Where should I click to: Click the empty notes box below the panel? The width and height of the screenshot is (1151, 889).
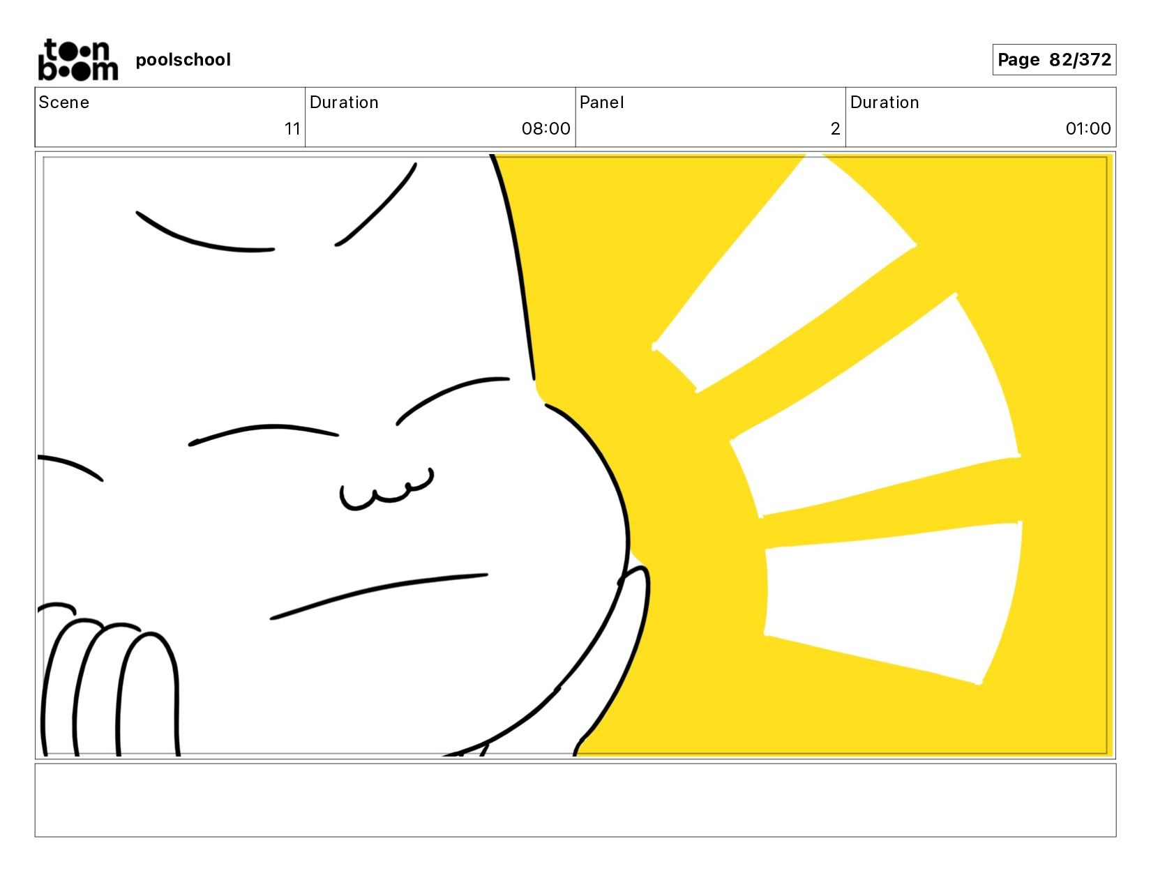(575, 800)
